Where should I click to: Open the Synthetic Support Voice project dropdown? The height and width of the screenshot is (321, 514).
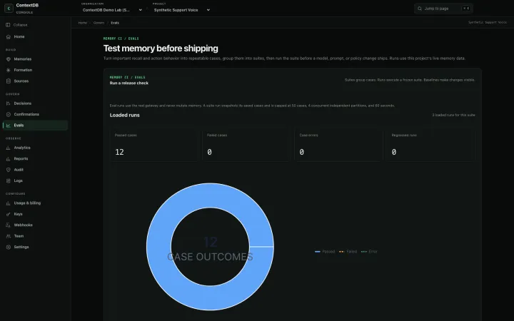(x=181, y=10)
